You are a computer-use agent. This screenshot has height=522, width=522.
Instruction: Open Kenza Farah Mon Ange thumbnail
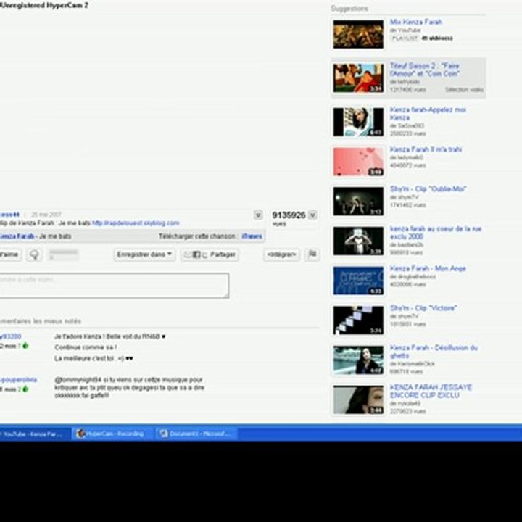coord(358,281)
